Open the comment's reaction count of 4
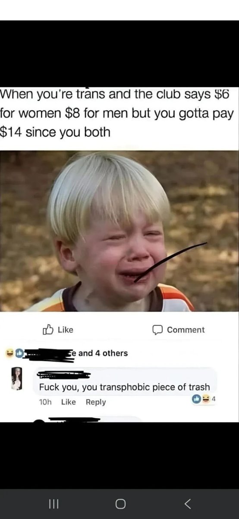This screenshot has height=519, width=239. coord(213,400)
